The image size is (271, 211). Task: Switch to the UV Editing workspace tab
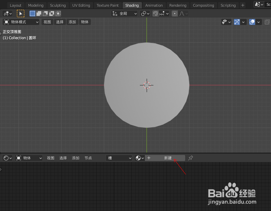[81, 5]
